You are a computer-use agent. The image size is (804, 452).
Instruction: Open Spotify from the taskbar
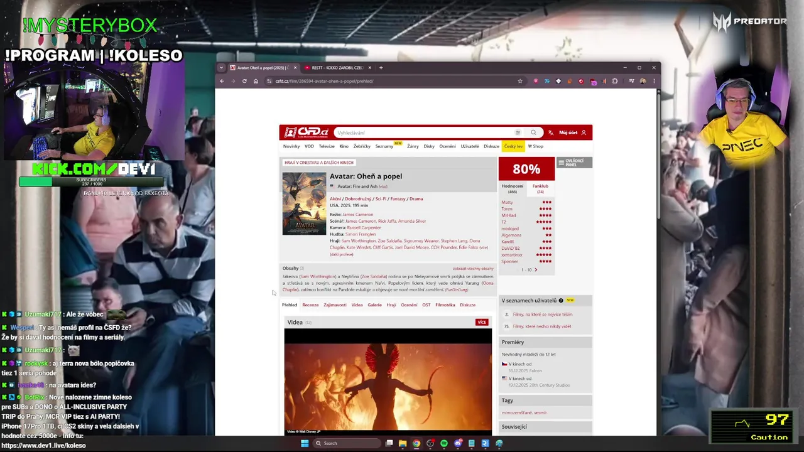pyautogui.click(x=444, y=443)
